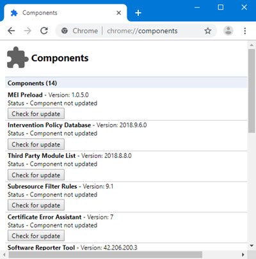This screenshot has width=256, height=259.
Task: Click the vertical scrollbar down arrow
Action: click(252, 246)
